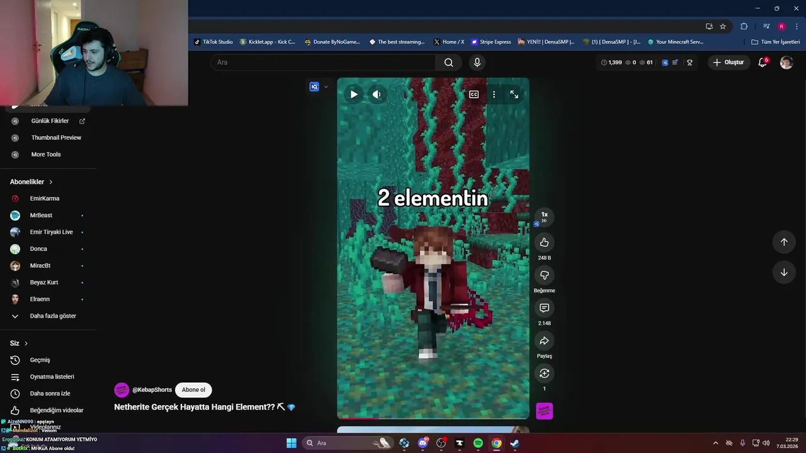806x453 pixels.
Task: Open the remix icon showing 1
Action: (544, 373)
